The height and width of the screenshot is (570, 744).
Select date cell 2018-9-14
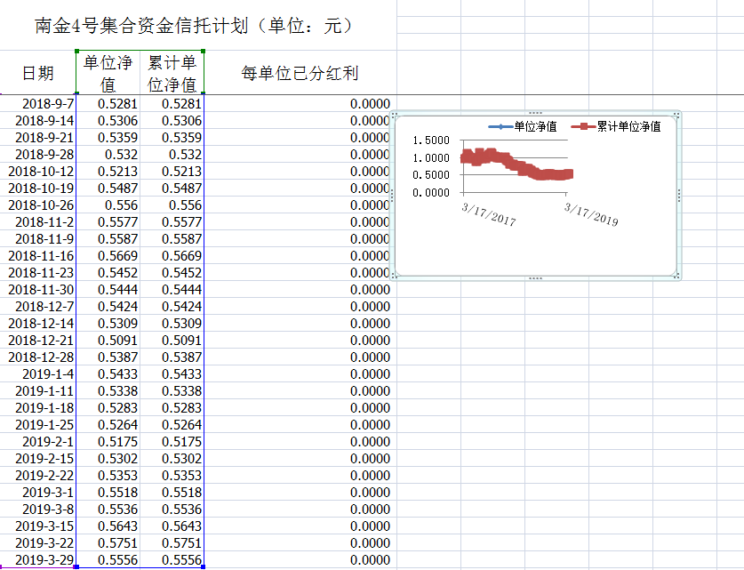[38, 121]
